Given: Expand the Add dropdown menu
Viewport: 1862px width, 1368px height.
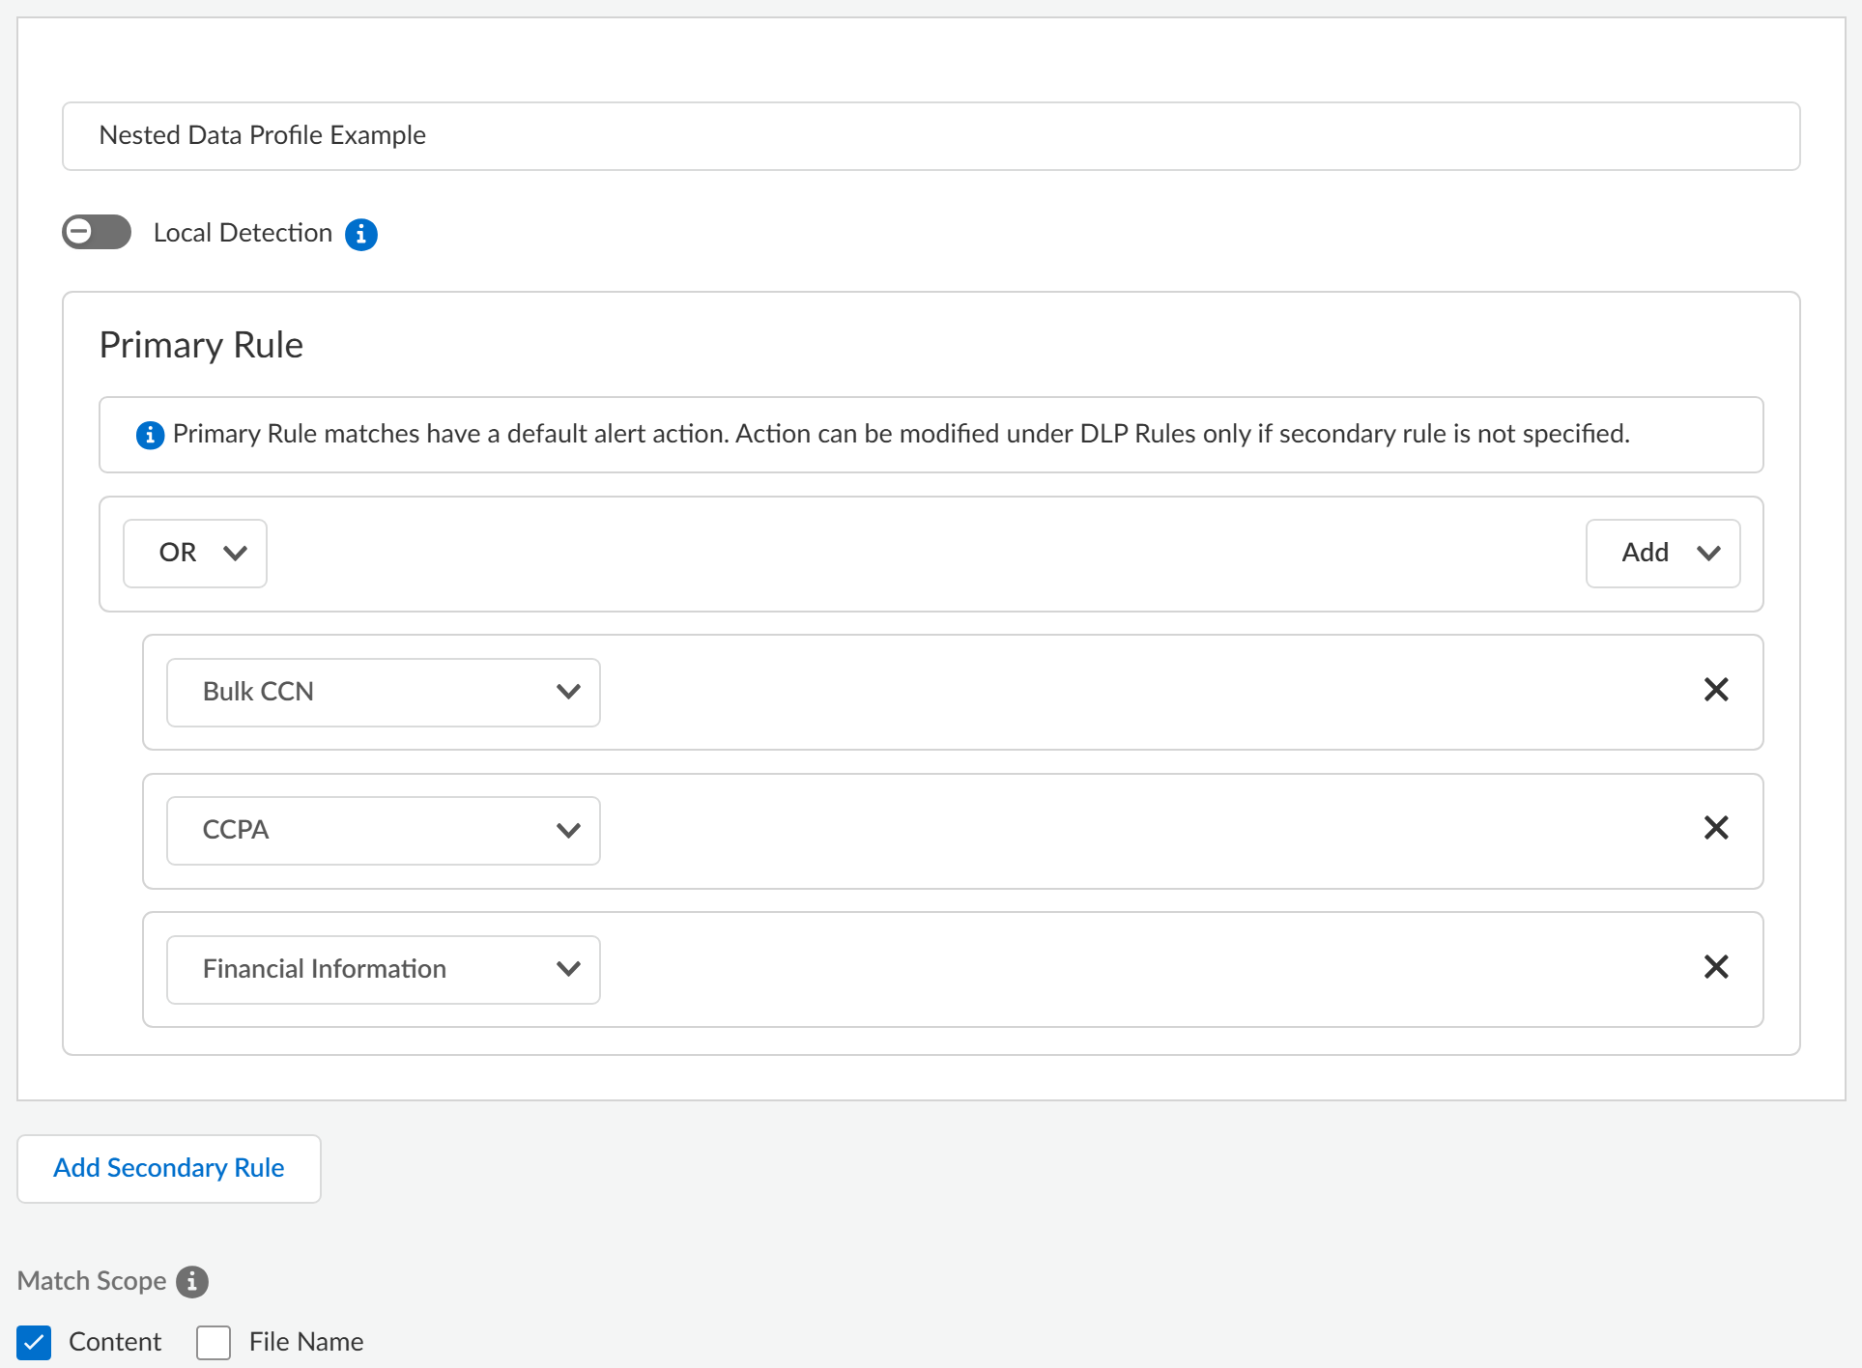Looking at the screenshot, I should point(1662,554).
